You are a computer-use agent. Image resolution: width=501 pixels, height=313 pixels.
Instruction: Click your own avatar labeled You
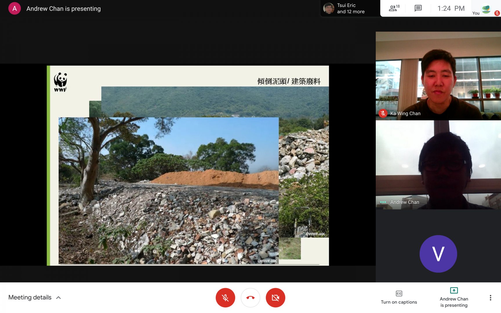pos(486,9)
